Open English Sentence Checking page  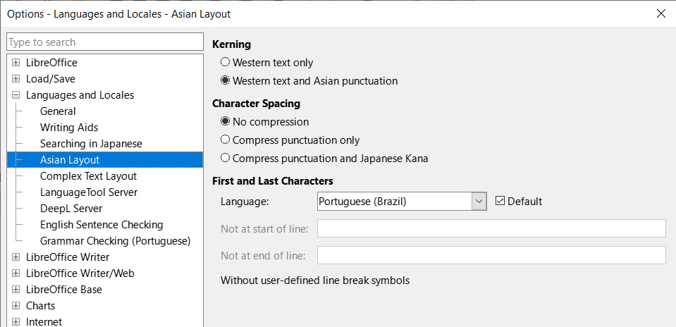[102, 225]
